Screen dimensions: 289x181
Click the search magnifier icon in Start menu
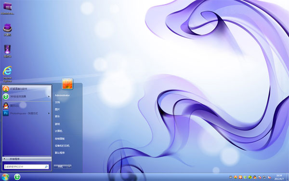tap(46, 167)
